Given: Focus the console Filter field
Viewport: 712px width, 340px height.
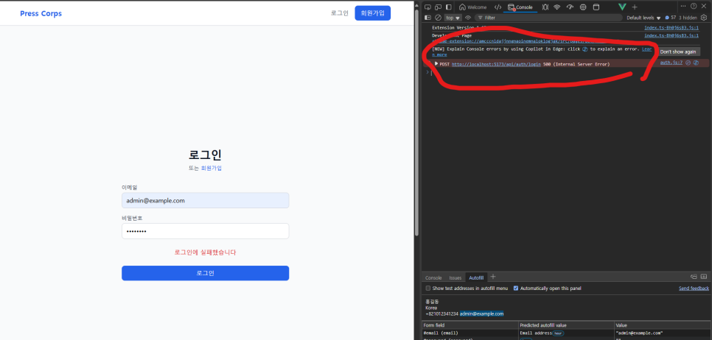Looking at the screenshot, I should (x=548, y=18).
